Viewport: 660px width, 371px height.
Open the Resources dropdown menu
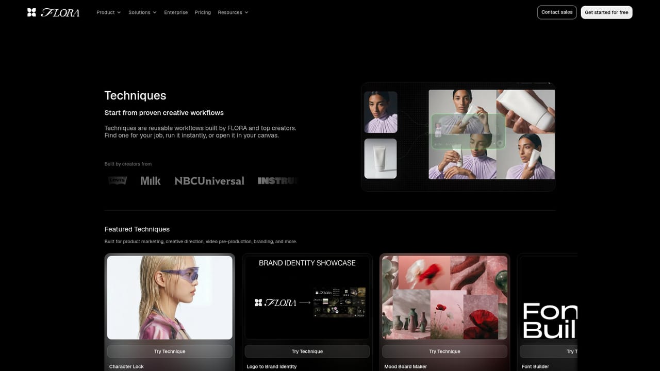(x=233, y=12)
